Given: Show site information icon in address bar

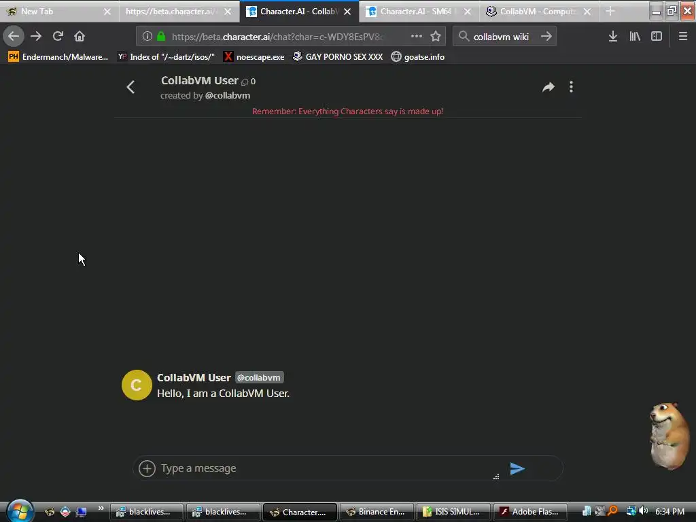Looking at the screenshot, I should point(147,37).
